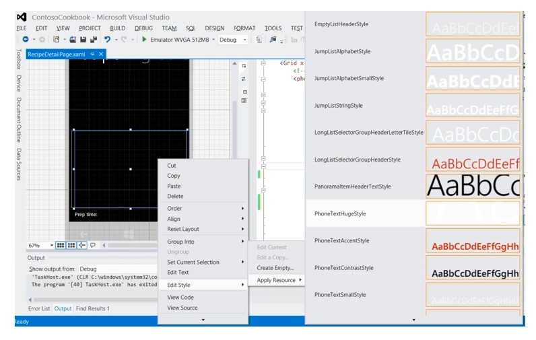Click the Save icon in toolbar
Image resolution: width=536 pixels, height=340 pixels.
tap(83, 40)
